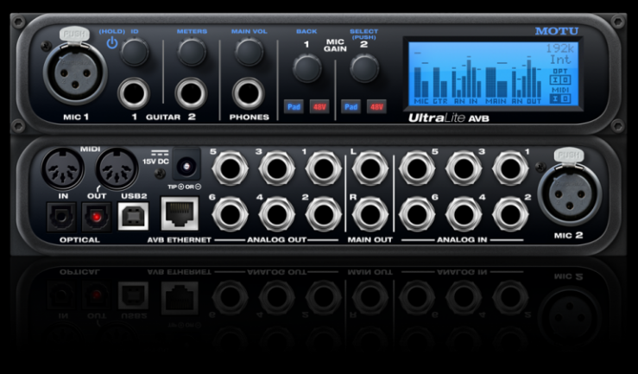
Task: Click the Analog Out 2 jack
Action: 324,214
